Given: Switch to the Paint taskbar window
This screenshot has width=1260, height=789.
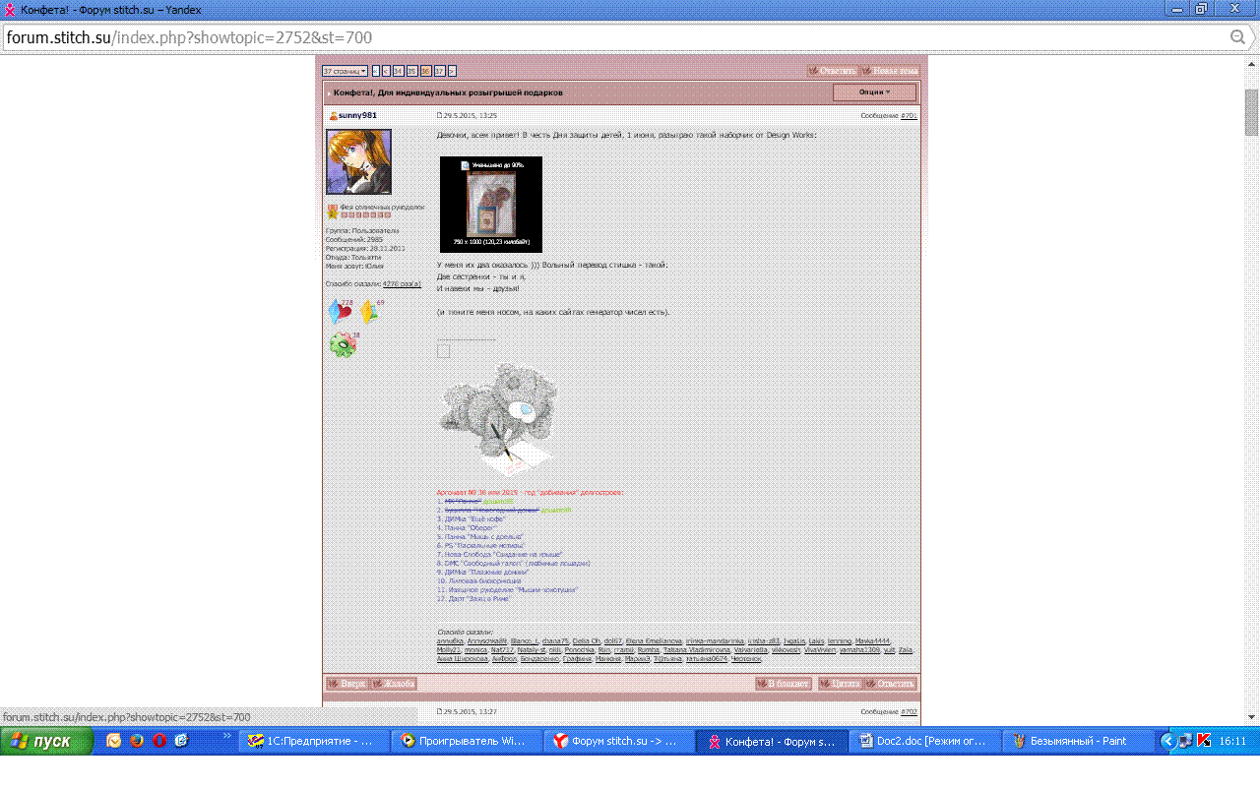Looking at the screenshot, I should click(1077, 742).
